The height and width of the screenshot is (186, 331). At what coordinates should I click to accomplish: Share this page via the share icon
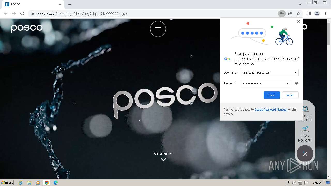[x=290, y=13]
